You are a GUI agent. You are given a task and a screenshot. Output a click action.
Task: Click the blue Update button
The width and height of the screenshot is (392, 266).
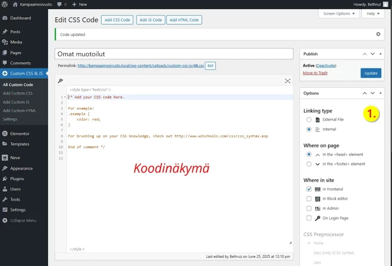[371, 73]
